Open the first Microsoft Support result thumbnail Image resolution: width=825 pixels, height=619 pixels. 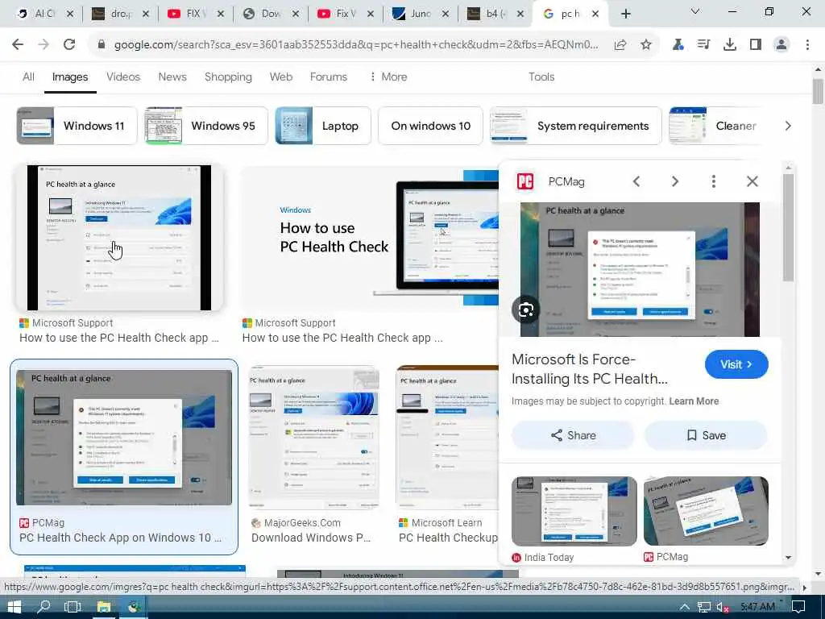coord(119,238)
